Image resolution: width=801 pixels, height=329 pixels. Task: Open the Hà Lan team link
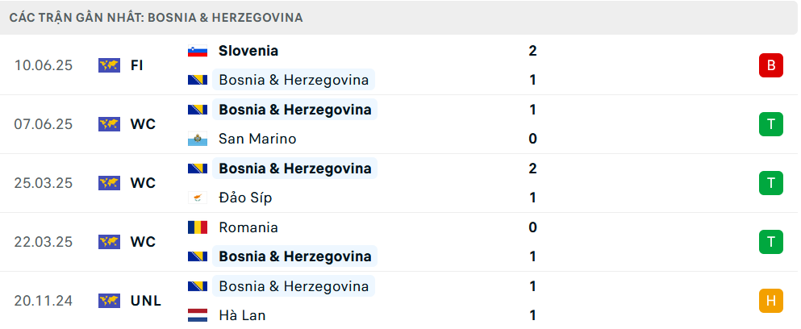click(242, 315)
